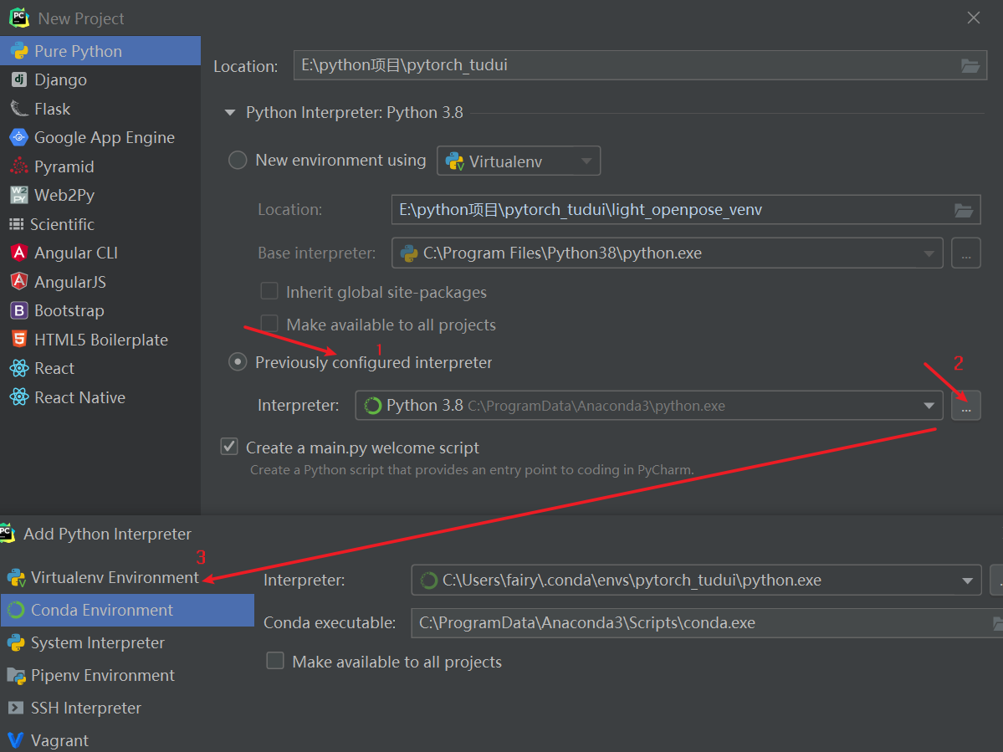The width and height of the screenshot is (1003, 752).
Task: Open conda Interpreter path dropdown
Action: (697, 580)
